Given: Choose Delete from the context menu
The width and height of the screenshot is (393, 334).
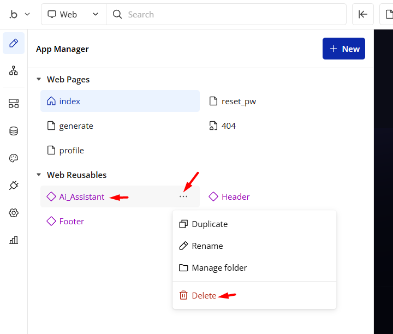Looking at the screenshot, I should click(204, 296).
